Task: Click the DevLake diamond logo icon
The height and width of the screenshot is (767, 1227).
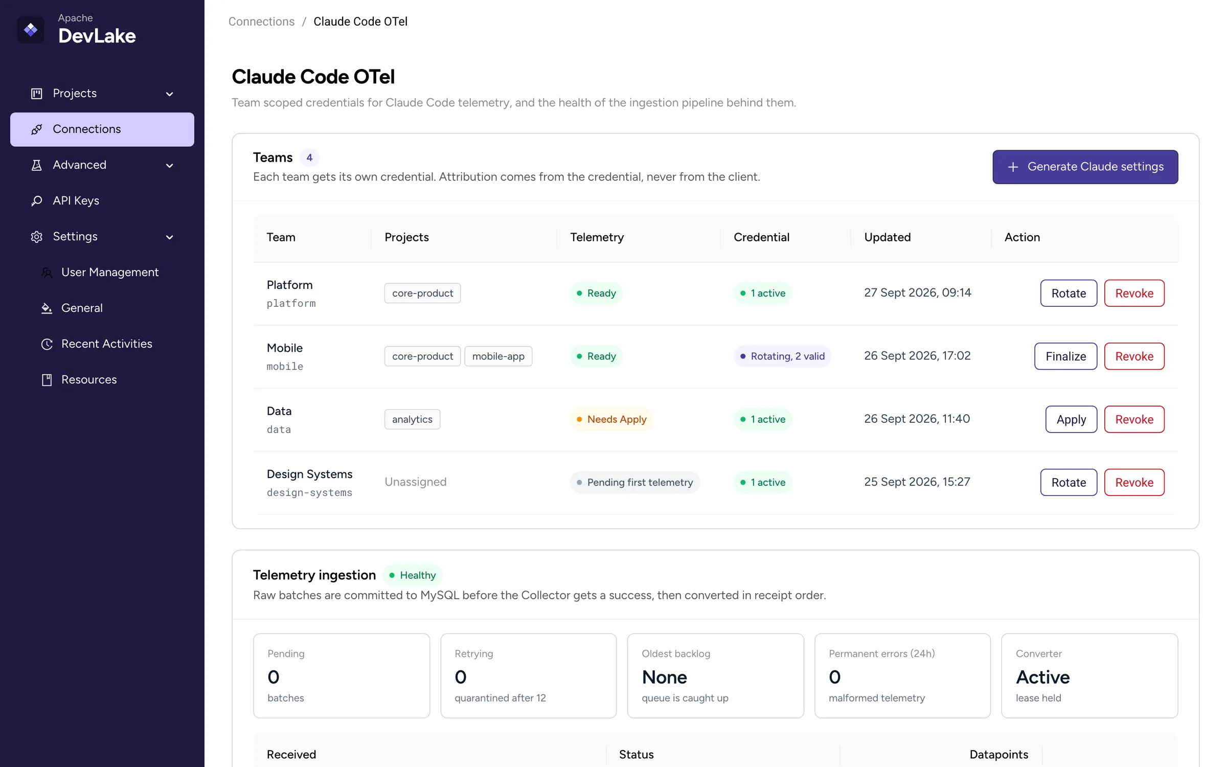Action: point(31,30)
